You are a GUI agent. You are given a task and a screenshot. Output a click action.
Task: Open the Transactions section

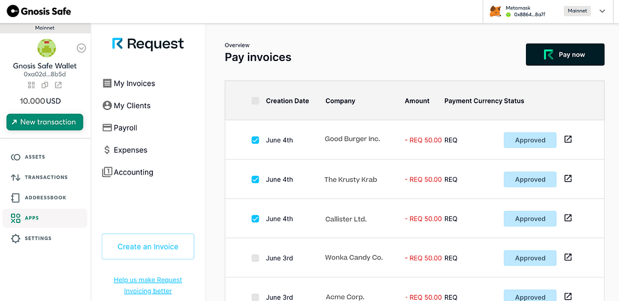[x=45, y=178]
